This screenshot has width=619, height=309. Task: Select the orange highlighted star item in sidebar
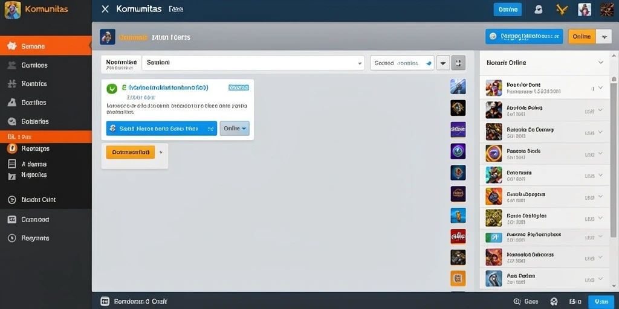click(45, 46)
